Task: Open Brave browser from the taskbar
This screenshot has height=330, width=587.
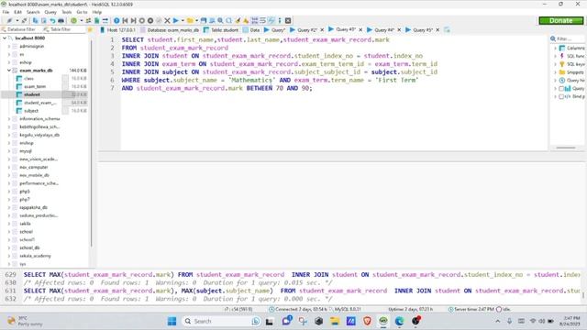Action: 367,321
